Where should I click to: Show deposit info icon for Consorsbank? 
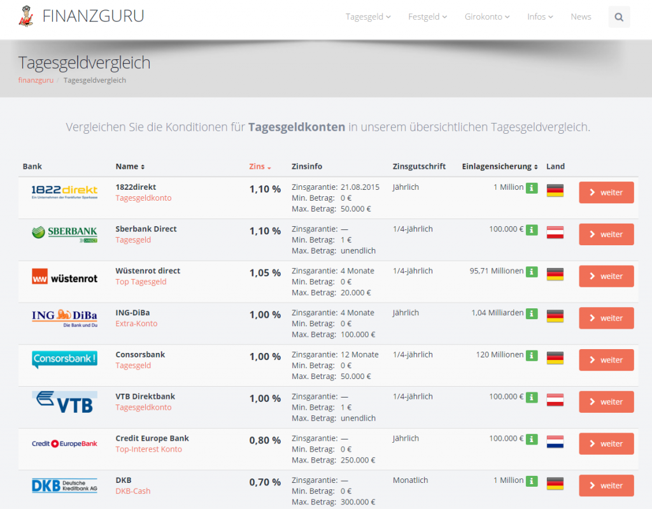(532, 355)
